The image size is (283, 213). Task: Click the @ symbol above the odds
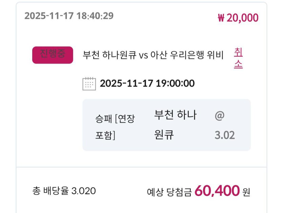(x=219, y=116)
